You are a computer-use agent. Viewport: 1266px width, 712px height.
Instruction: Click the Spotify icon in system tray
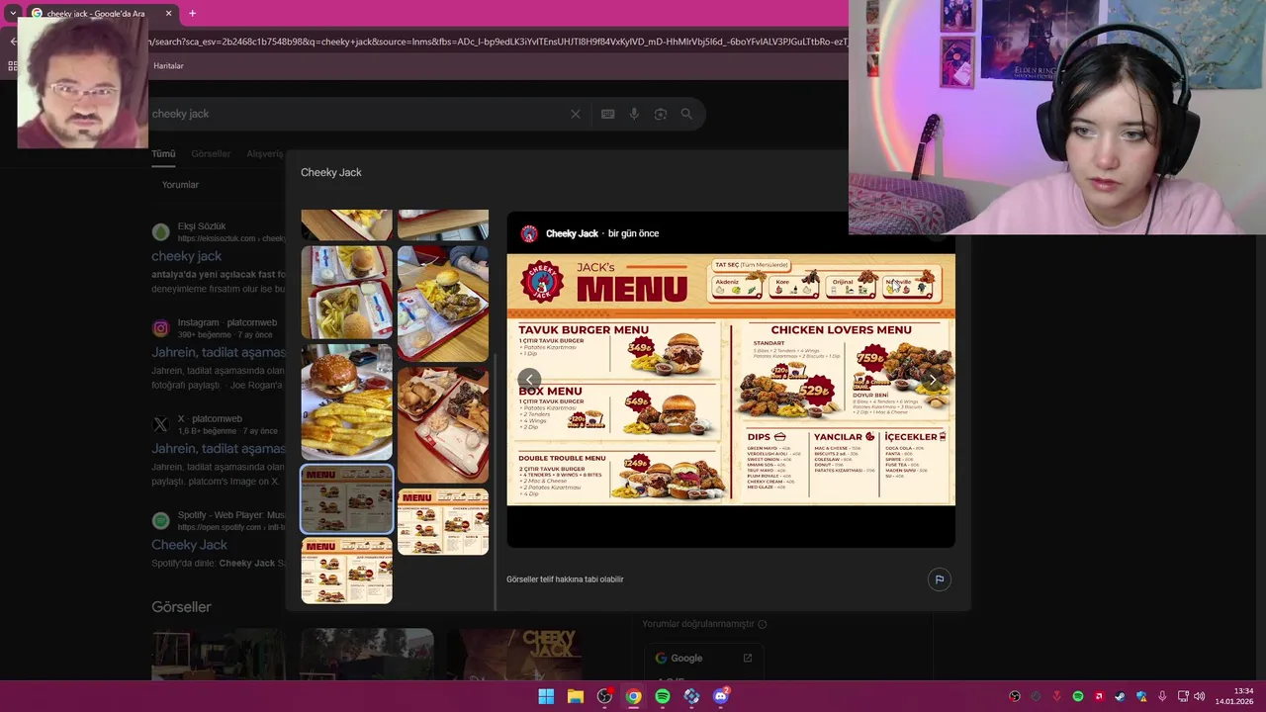[1078, 696]
